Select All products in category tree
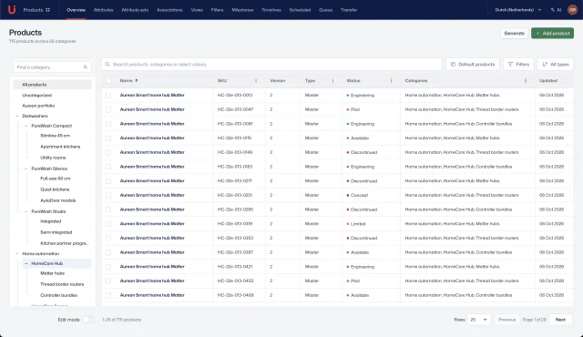Image resolution: width=583 pixels, height=337 pixels. [53, 85]
